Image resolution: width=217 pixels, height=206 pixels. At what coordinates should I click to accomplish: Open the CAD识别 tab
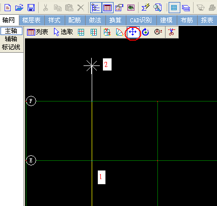click(x=141, y=20)
